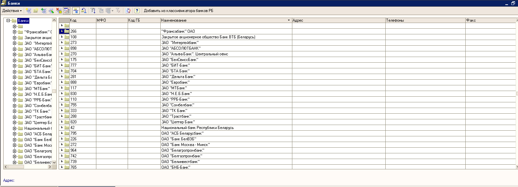Click the disable filter icon

118,11
